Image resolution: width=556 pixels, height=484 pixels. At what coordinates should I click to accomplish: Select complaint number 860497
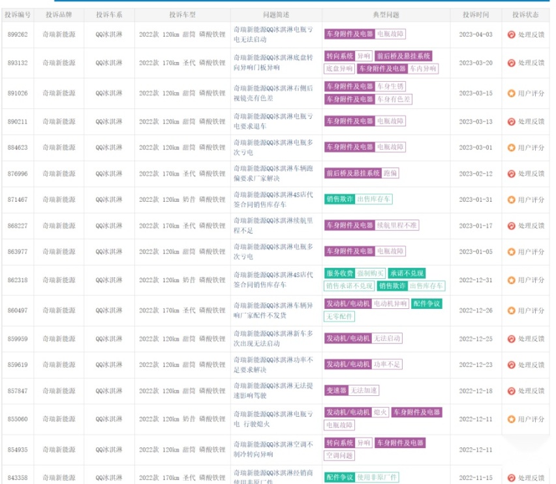tap(18, 310)
